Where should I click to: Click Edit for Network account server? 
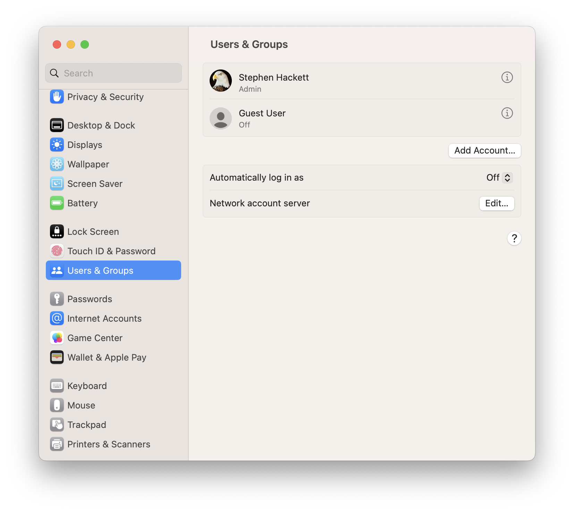497,204
